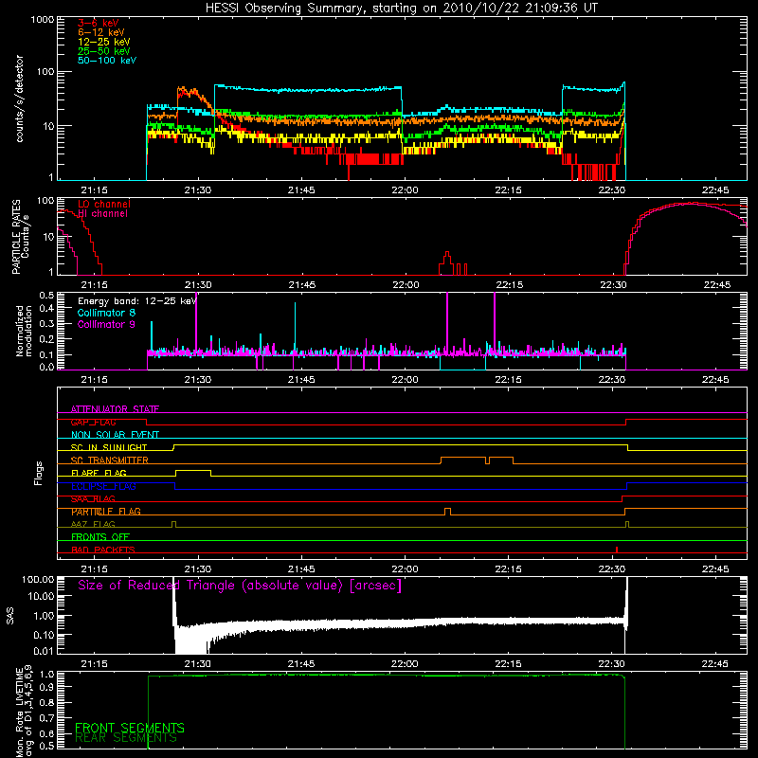Select 'Collimator 8' legend label

[x=106, y=313]
